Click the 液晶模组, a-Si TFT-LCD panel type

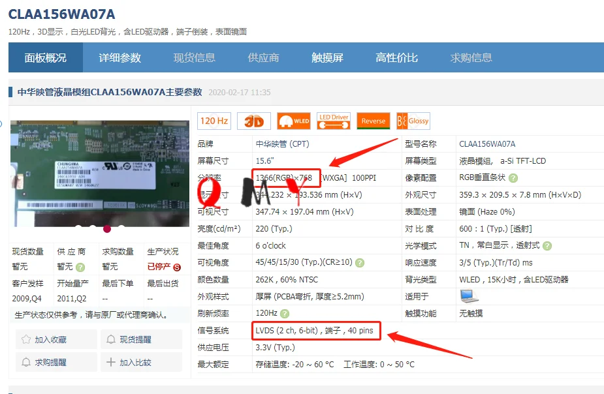[502, 161]
